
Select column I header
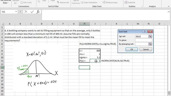[95, 24]
